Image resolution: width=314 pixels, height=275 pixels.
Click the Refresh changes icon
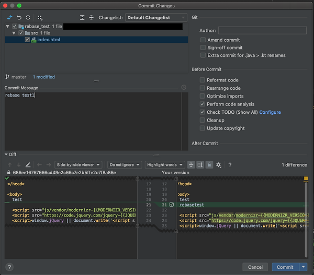pos(28,18)
